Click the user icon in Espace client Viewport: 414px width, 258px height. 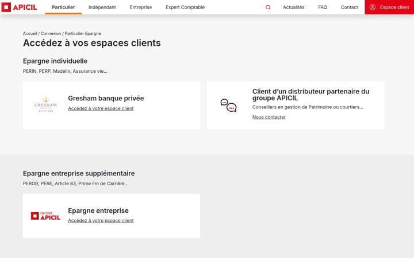[x=372, y=7]
